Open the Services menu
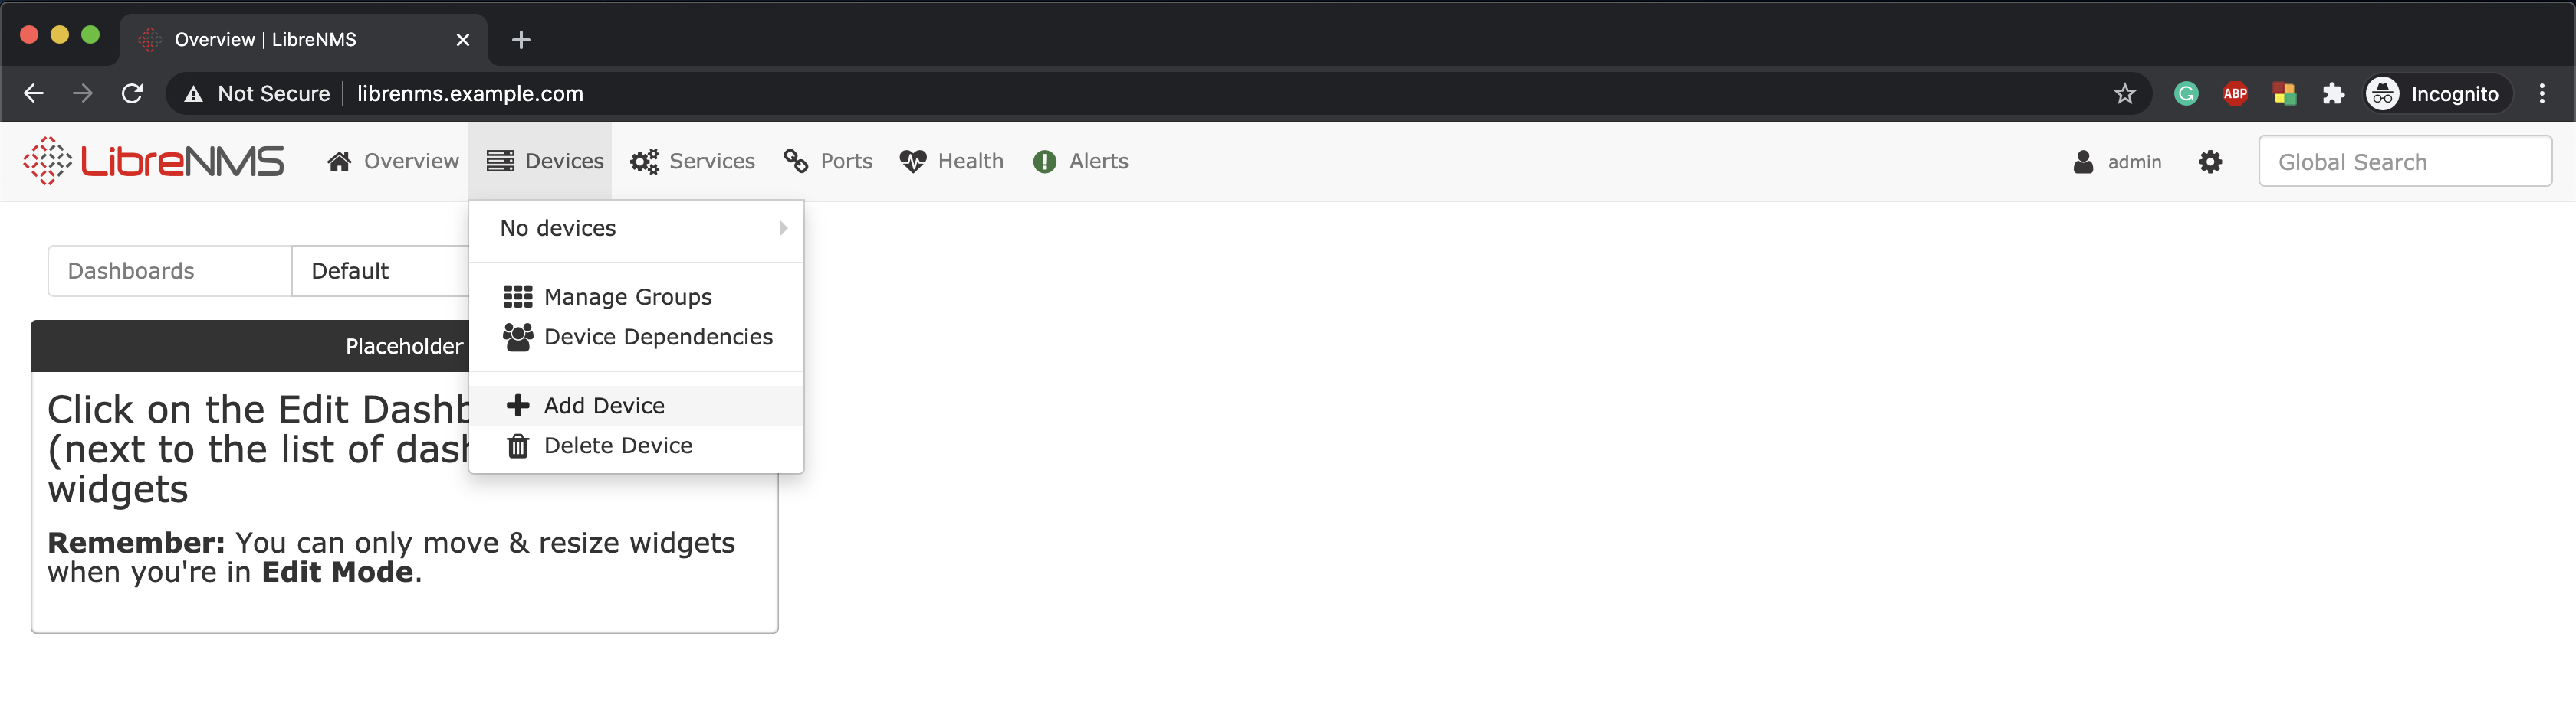Viewport: 2576px width, 702px height. pyautogui.click(x=692, y=162)
